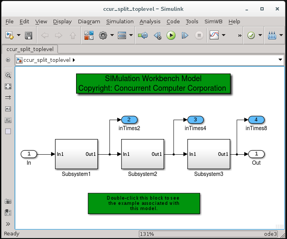This screenshot has height=239, width=287.
Task: Toggle the Area box tool in palette
Action: pyautogui.click(x=8, y=131)
